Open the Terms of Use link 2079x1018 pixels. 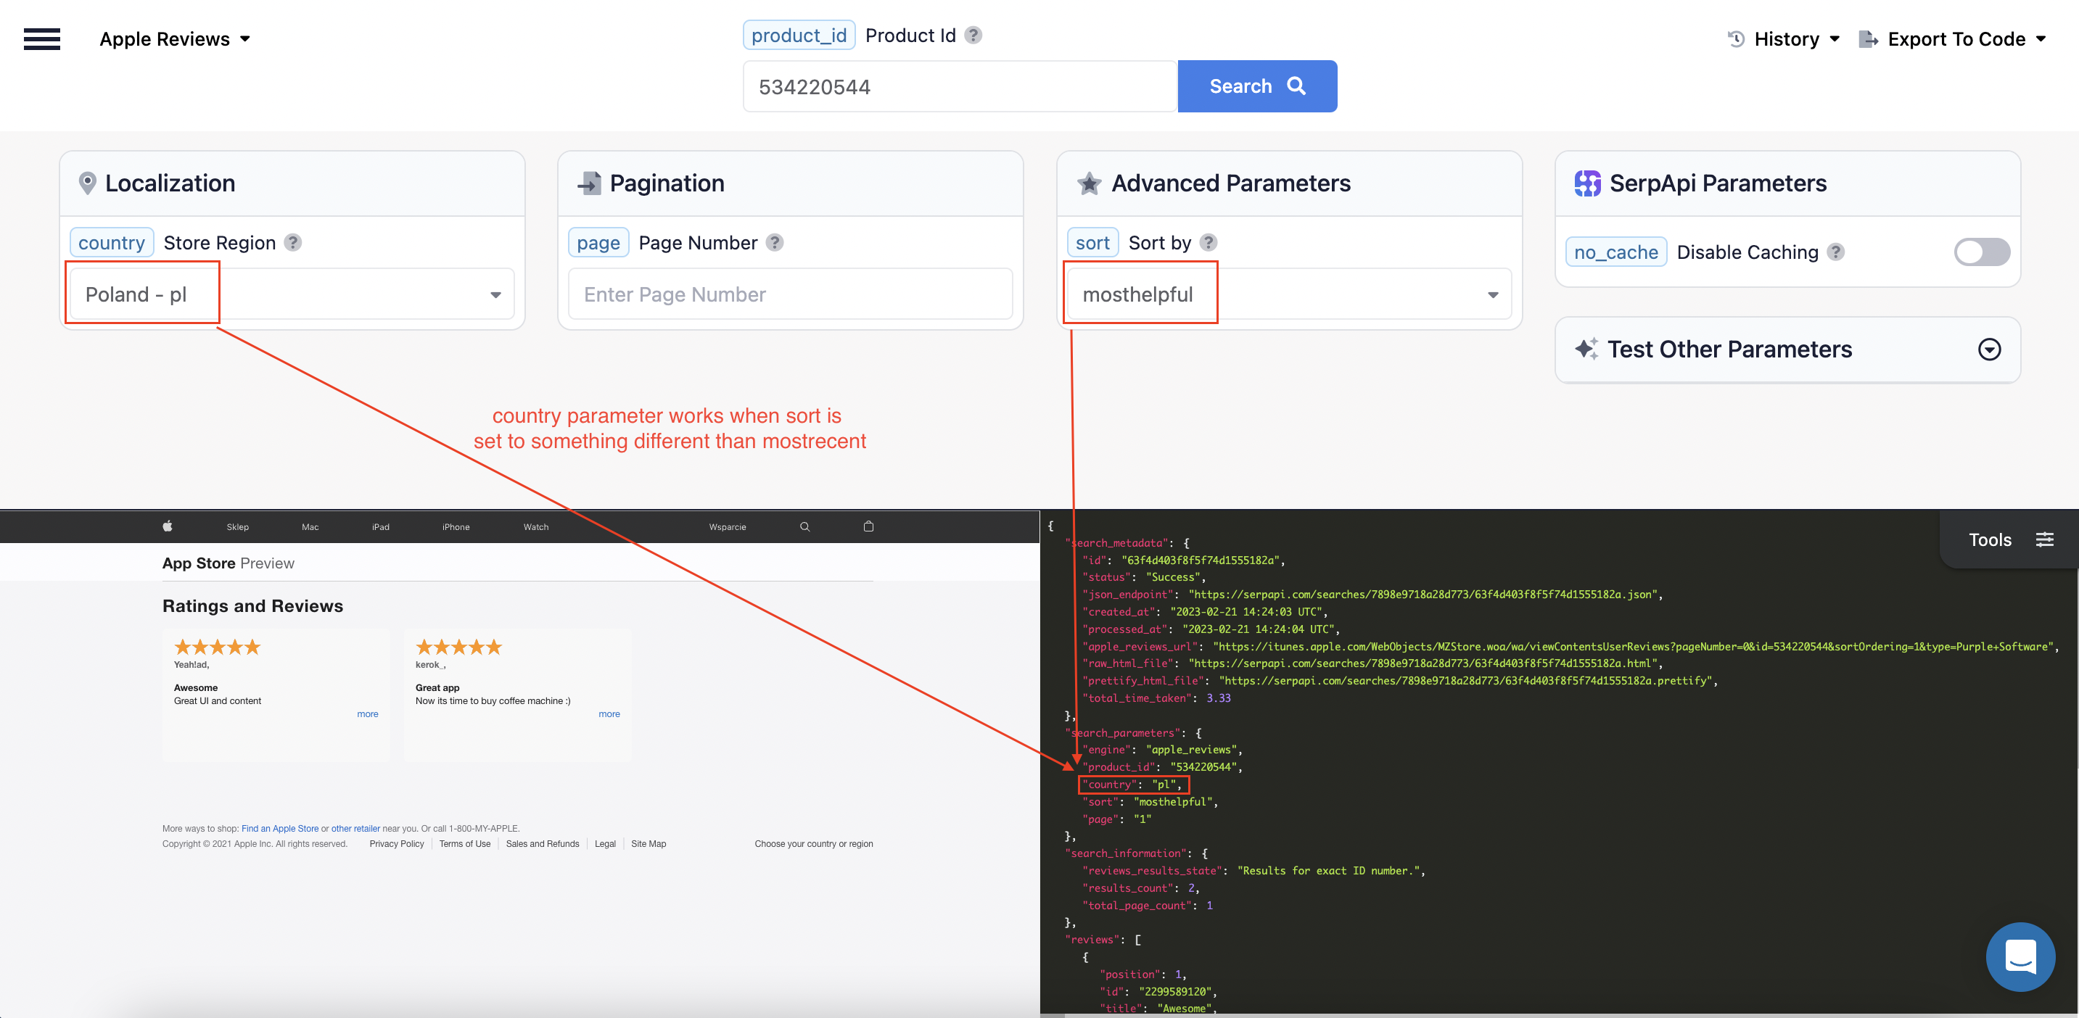(x=465, y=844)
